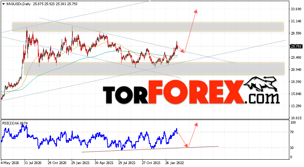Select the 25.793 current price tag
The image size is (304, 167).
296,47
